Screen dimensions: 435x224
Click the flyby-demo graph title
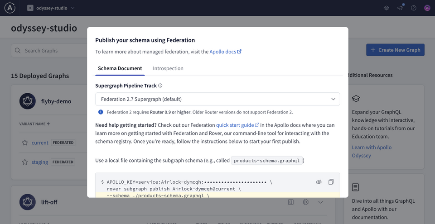pos(56,101)
